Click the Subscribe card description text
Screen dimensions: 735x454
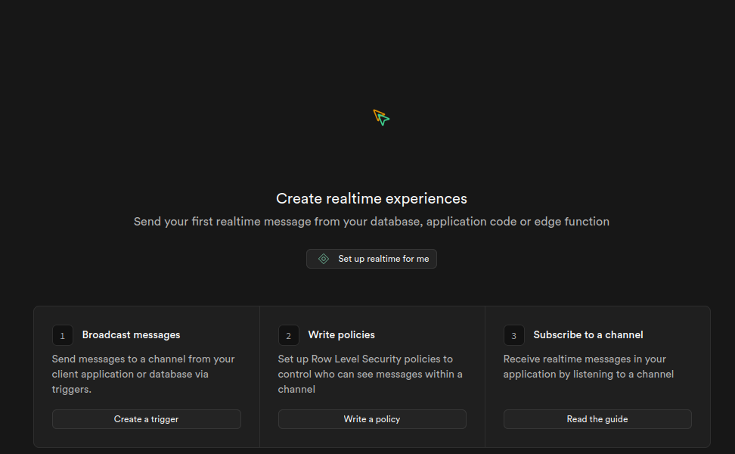(588, 366)
